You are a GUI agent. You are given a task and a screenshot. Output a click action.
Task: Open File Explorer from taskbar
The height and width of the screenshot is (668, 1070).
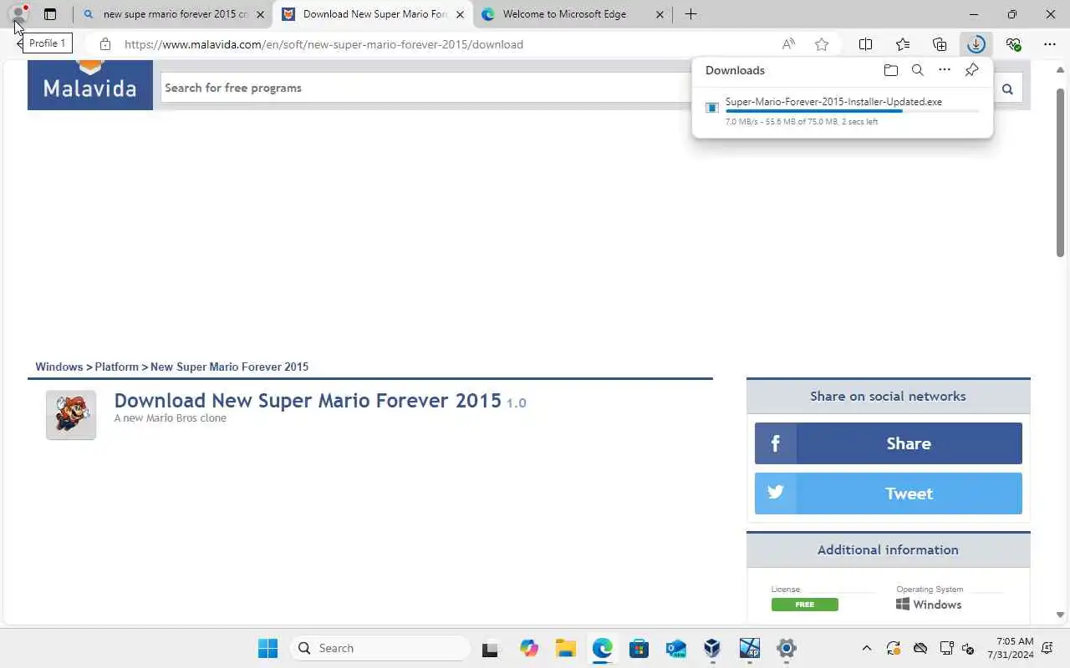pyautogui.click(x=566, y=648)
